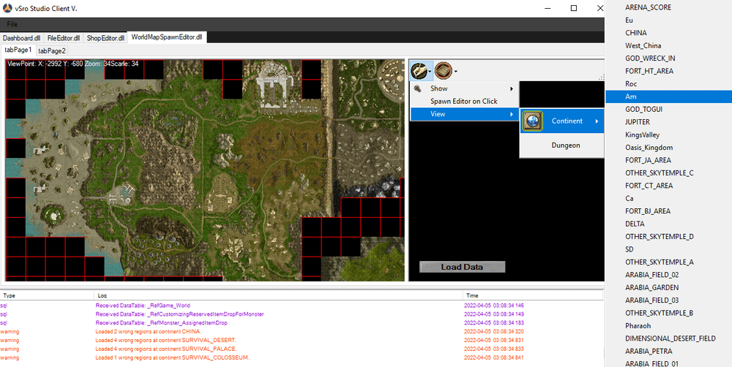The image size is (732, 367).
Task: Click the quill-and-scroll toolbar icon
Action: (x=419, y=71)
